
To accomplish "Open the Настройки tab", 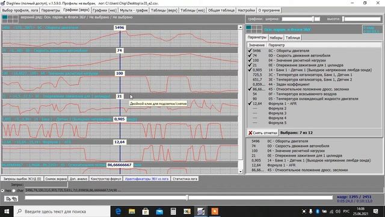I will [246, 10].
